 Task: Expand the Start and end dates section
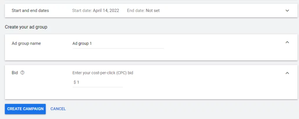287,11
